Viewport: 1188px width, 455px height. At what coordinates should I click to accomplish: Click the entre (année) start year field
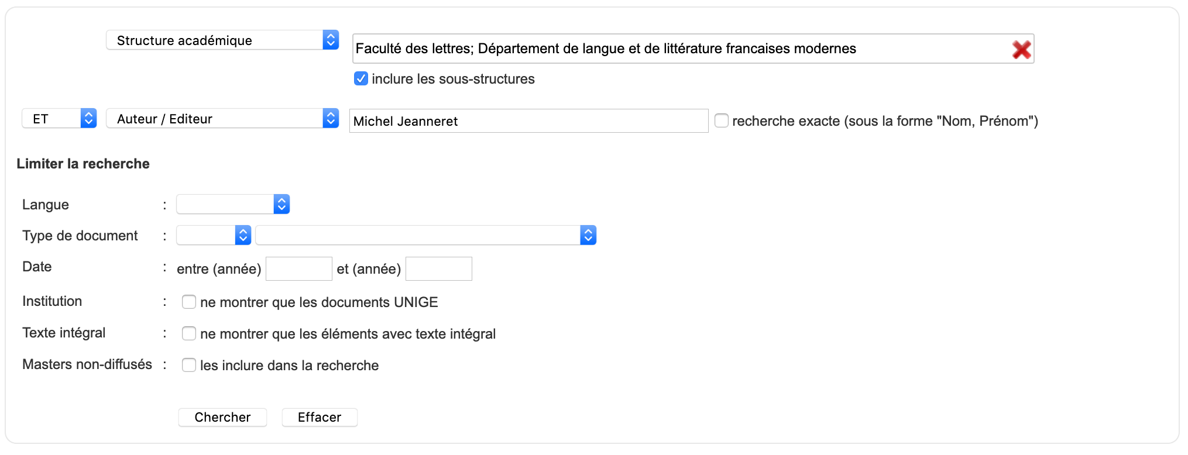point(299,269)
